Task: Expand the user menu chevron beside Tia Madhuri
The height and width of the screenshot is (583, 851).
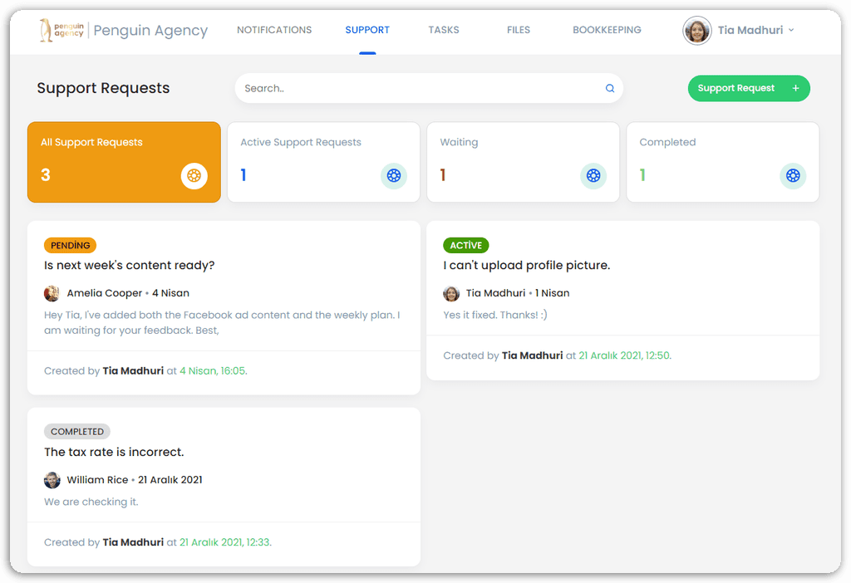Action: click(791, 31)
